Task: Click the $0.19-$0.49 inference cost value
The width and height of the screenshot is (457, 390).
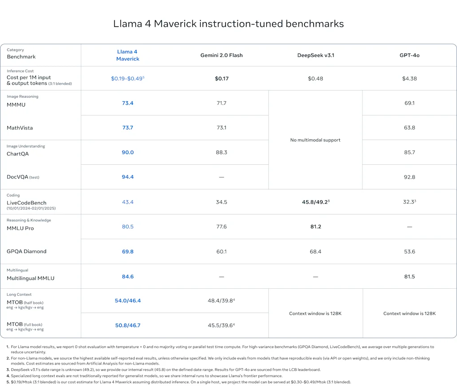Action: click(128, 79)
